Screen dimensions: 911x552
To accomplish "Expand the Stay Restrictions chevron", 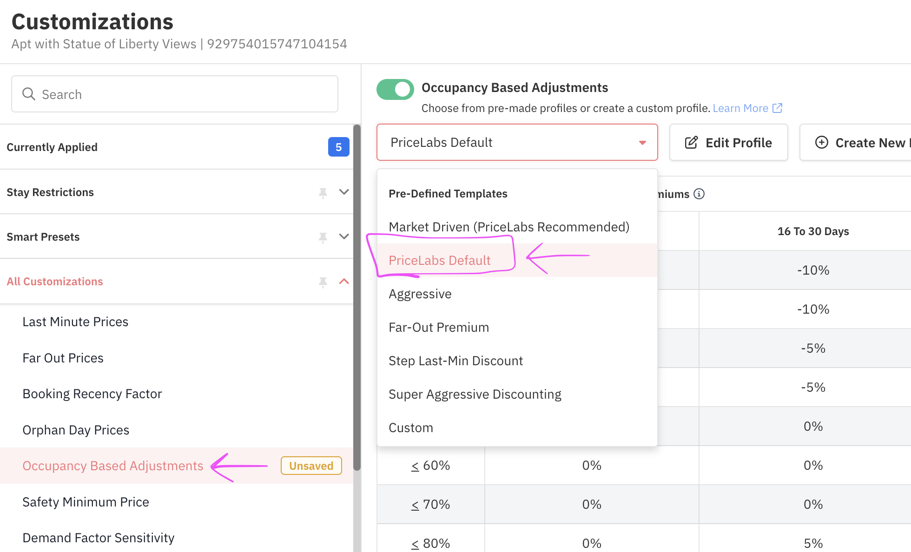I will 344,192.
